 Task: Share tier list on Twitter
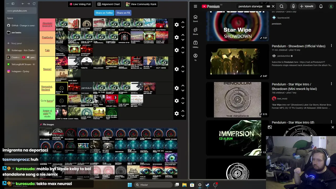(x=104, y=13)
